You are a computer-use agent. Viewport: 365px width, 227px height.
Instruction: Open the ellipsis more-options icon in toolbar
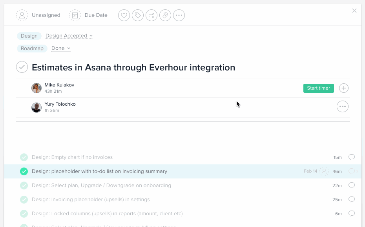pyautogui.click(x=179, y=15)
